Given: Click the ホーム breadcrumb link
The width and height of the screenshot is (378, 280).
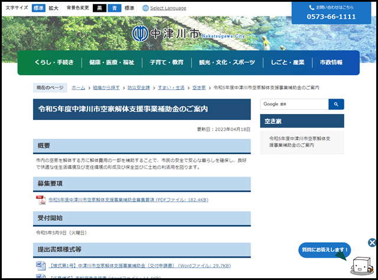Looking at the screenshot, I should click(78, 87).
